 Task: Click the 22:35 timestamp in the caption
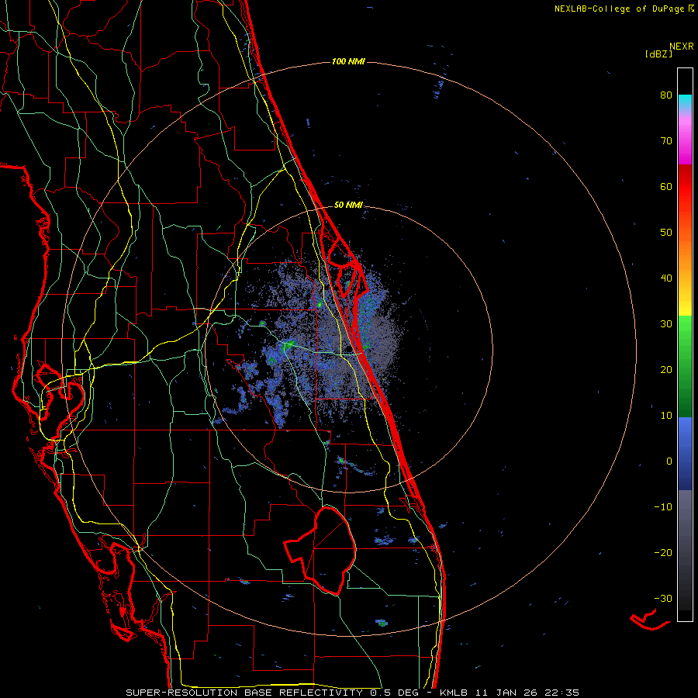562,693
